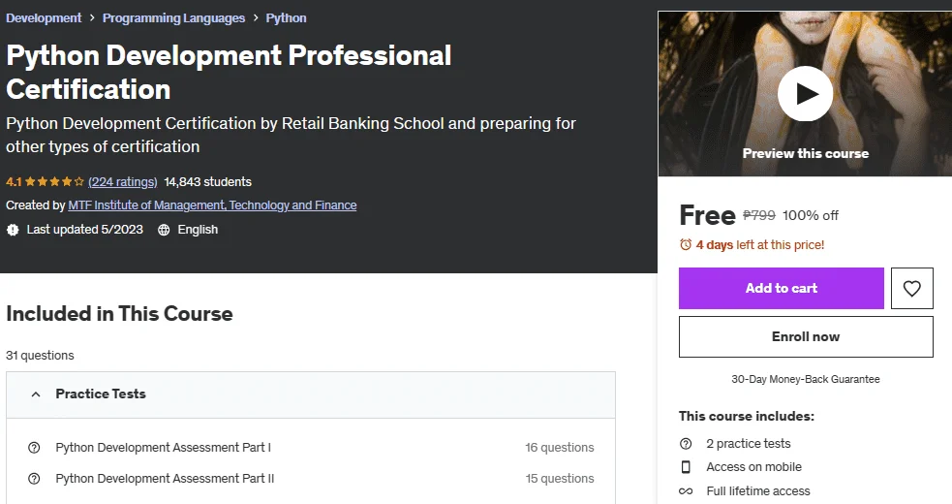The image size is (952, 504).
Task: Click the 2 practice tests icon
Action: click(x=686, y=444)
